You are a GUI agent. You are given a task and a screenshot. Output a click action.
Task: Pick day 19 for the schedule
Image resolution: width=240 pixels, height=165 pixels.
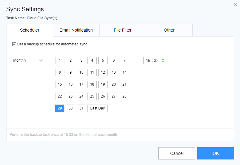click(x=103, y=84)
